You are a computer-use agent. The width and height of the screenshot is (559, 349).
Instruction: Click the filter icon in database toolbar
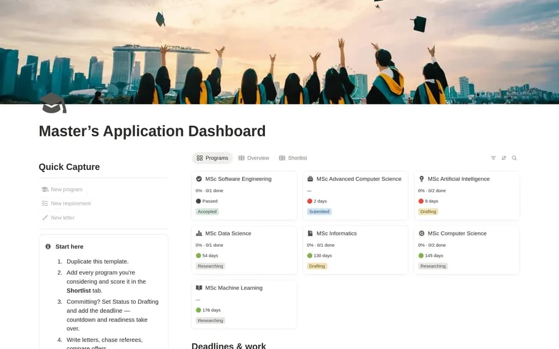(x=493, y=158)
